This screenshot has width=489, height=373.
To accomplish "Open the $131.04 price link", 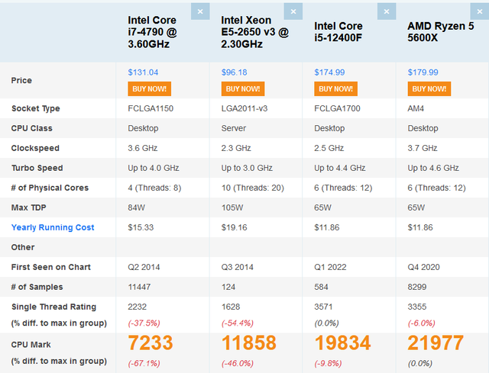I will click(143, 72).
